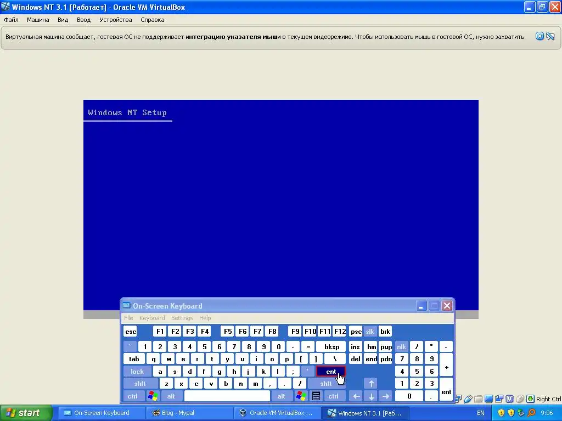Click the bksp key
The image size is (562, 421).
(331, 346)
